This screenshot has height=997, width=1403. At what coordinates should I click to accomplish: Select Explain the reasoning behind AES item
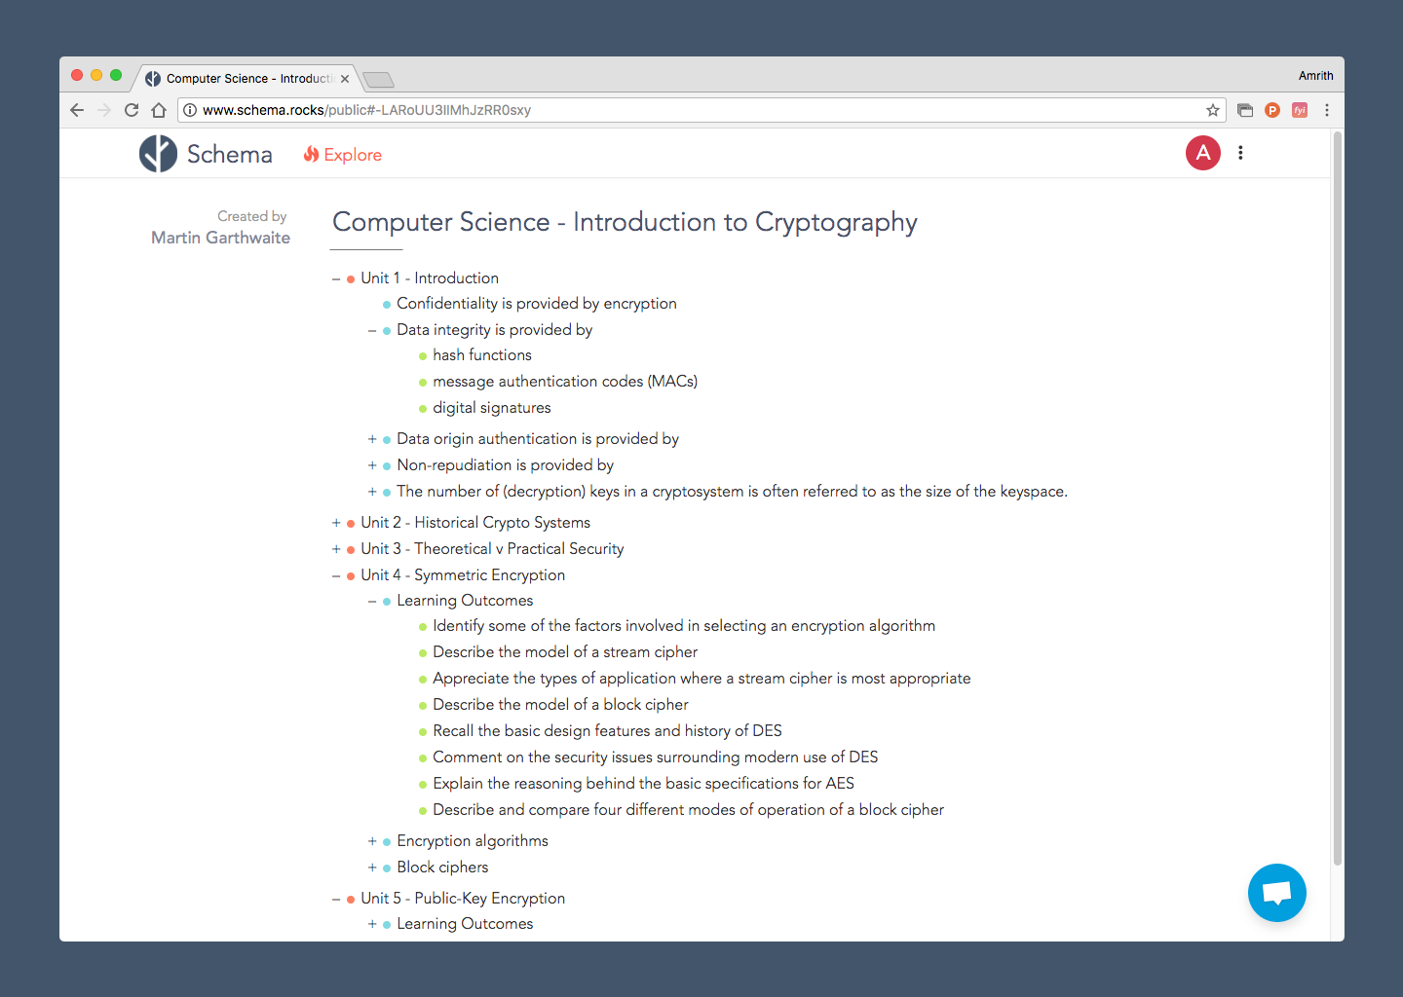coord(643,784)
